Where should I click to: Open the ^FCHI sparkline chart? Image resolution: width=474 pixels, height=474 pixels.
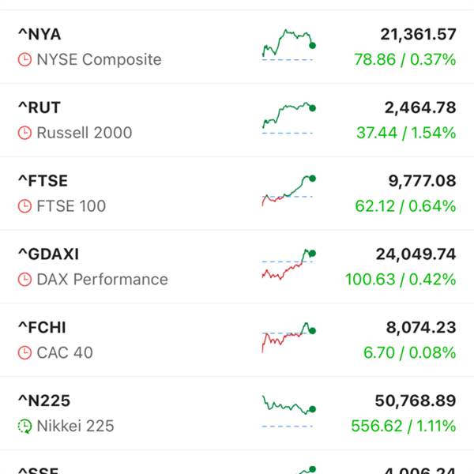(288, 338)
